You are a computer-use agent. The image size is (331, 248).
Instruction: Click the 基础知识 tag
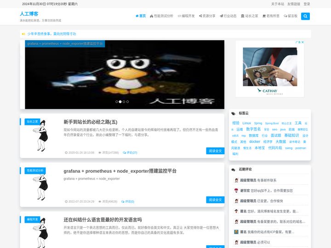click(x=291, y=135)
